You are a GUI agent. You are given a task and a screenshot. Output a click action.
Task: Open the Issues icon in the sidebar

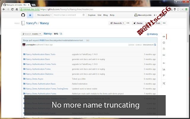(164, 43)
